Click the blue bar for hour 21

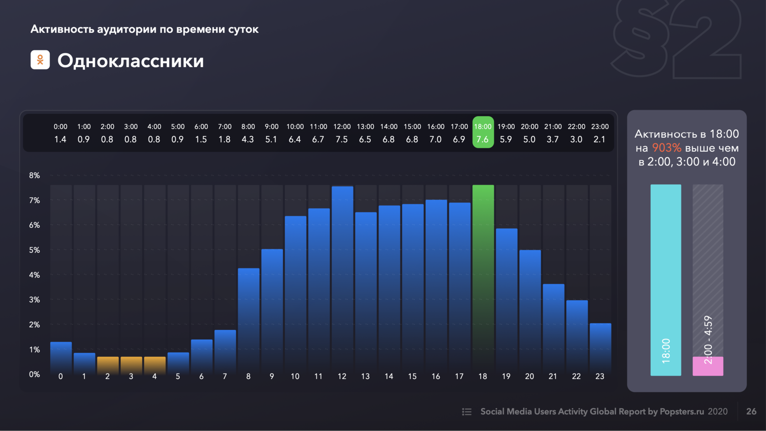[554, 329]
